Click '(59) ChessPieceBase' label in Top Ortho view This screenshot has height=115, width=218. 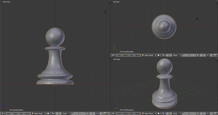[127, 52]
